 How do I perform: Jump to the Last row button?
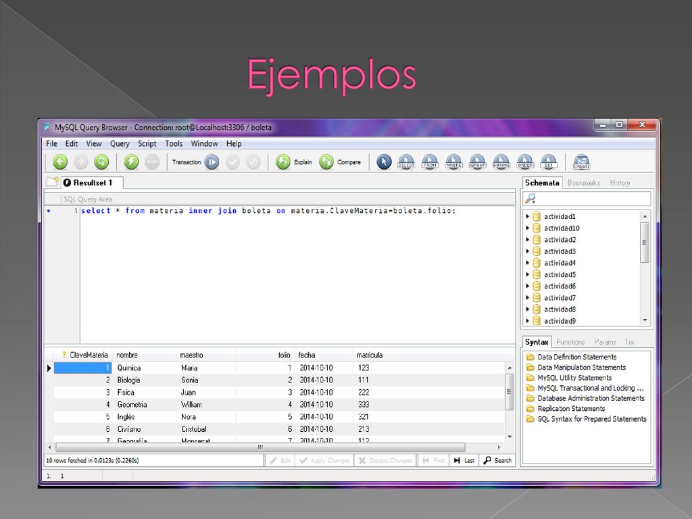point(464,460)
